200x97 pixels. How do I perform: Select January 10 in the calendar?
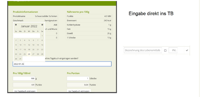(20, 45)
